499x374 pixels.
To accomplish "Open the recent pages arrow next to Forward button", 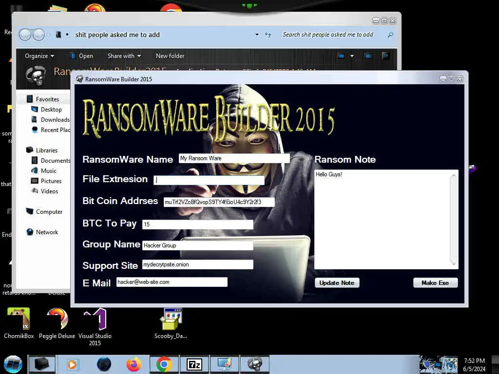I will [49, 35].
